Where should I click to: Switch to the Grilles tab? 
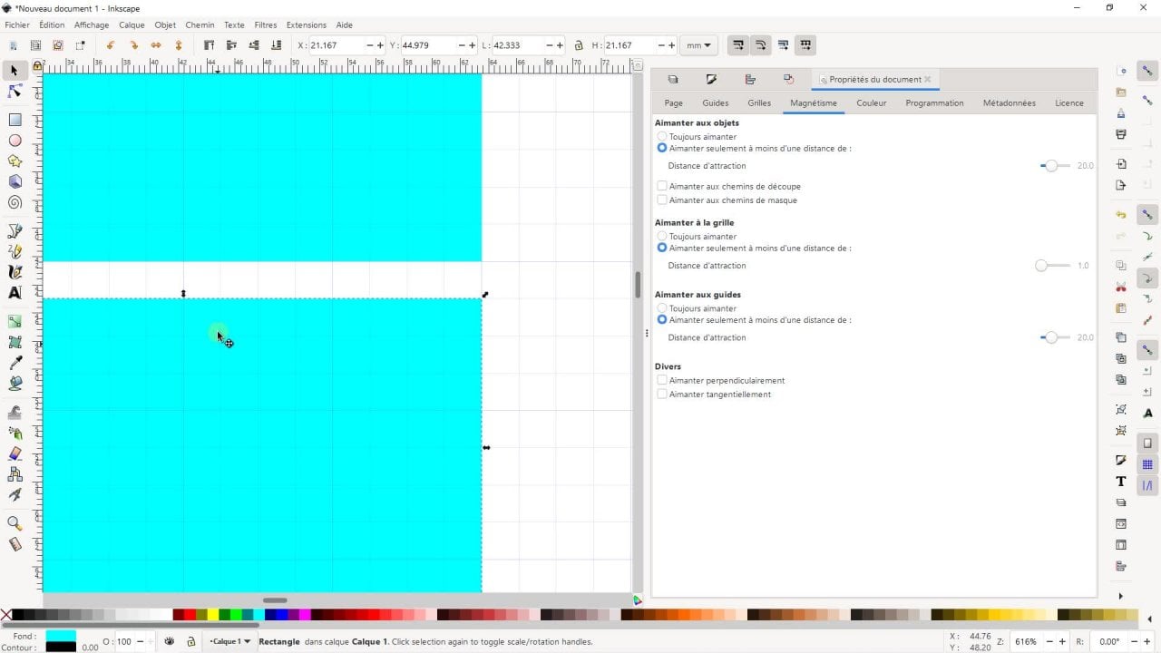(x=759, y=103)
